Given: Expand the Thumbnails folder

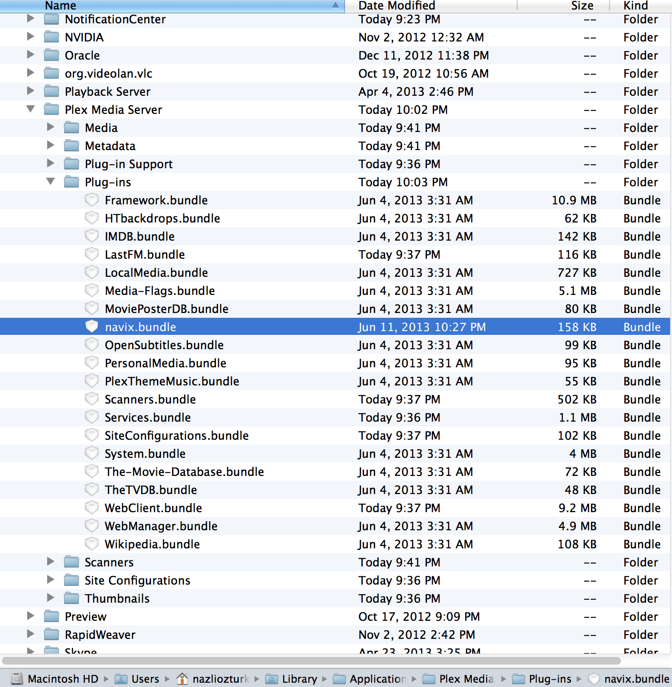Looking at the screenshot, I should (x=51, y=598).
